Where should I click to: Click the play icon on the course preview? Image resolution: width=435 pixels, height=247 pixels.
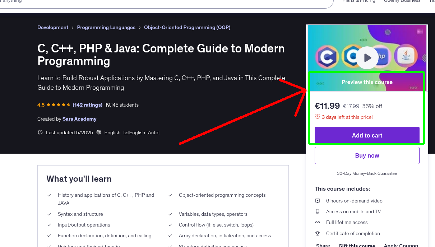pos(367,57)
